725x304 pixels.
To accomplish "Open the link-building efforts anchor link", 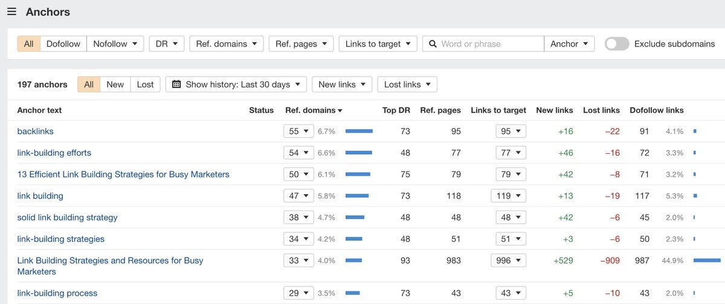I will [x=54, y=153].
